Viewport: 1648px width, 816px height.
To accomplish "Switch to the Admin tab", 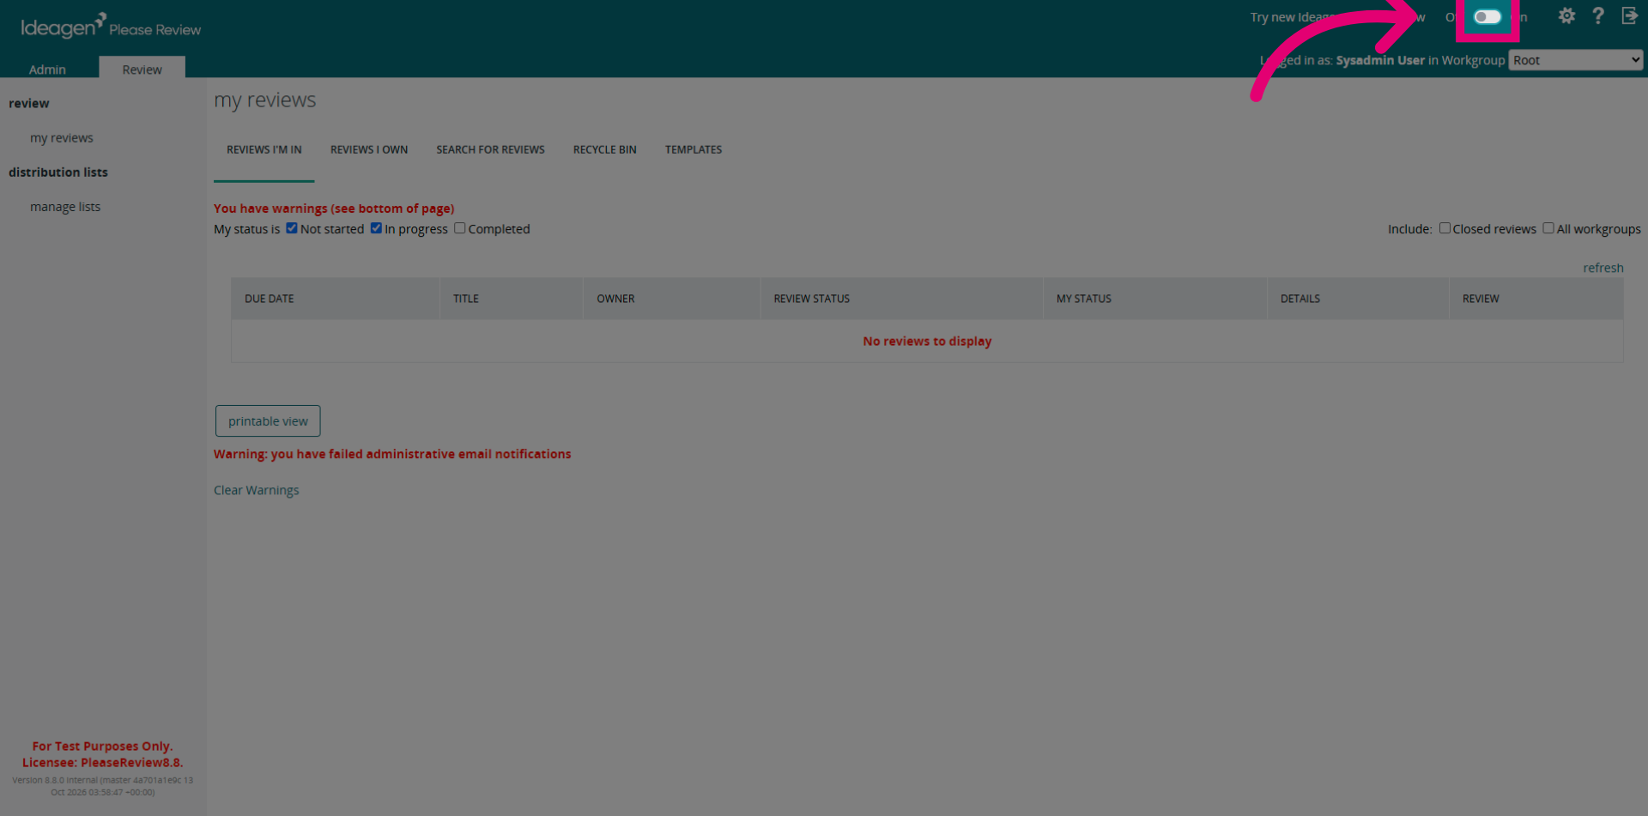I will pos(47,69).
